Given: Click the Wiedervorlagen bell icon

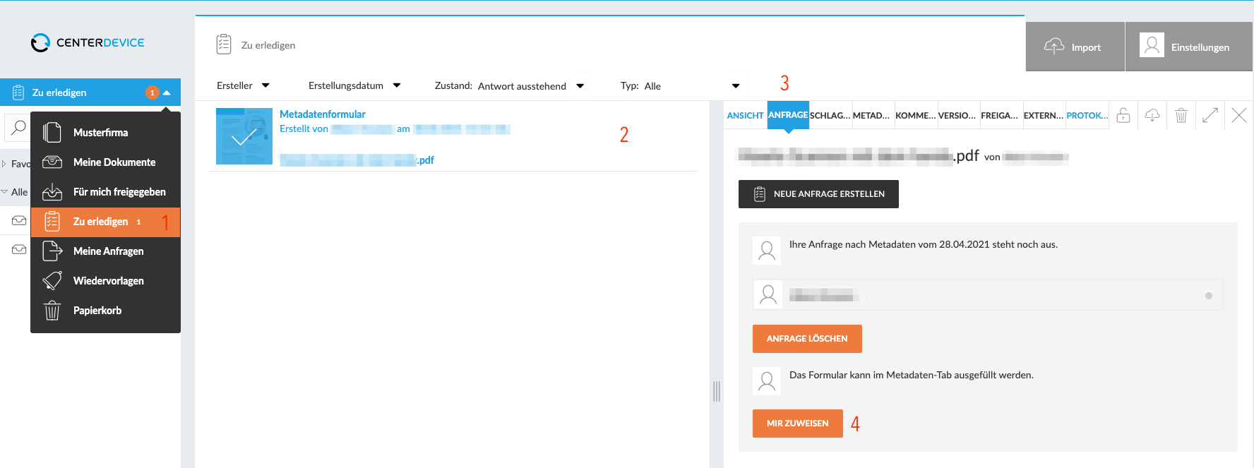Looking at the screenshot, I should pos(52,280).
